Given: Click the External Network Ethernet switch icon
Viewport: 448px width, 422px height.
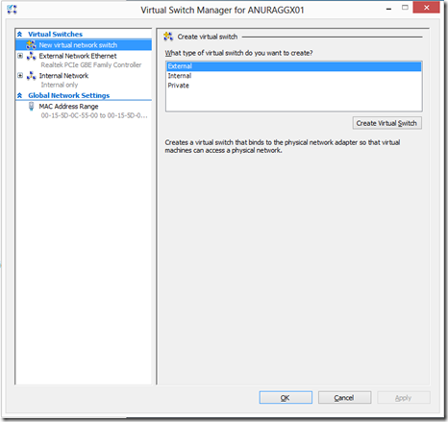Looking at the screenshot, I should pyautogui.click(x=31, y=56).
